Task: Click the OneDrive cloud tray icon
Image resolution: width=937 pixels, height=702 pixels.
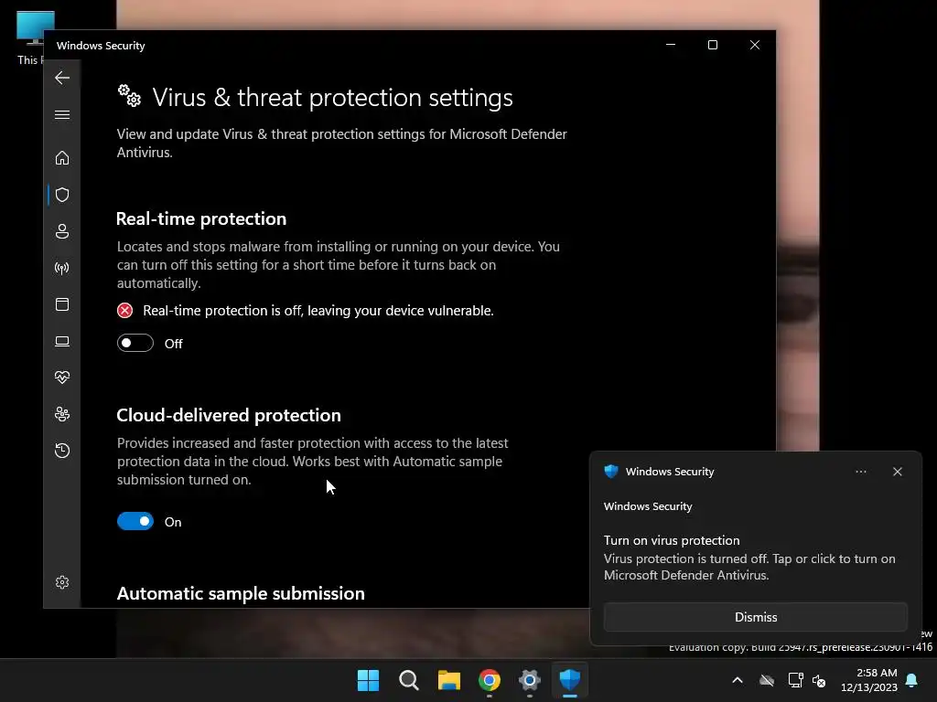Action: coord(767,680)
